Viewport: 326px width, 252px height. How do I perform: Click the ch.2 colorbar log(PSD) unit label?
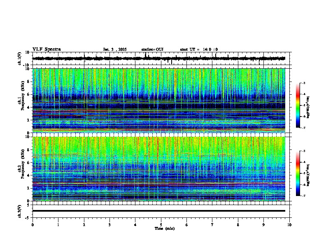coord(308,175)
